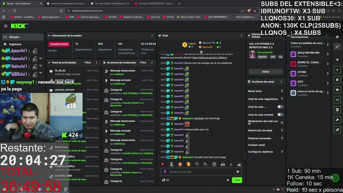Switch to Lil Peep & XXXTENTACION tab
343x193 pixels.
point(154,3)
